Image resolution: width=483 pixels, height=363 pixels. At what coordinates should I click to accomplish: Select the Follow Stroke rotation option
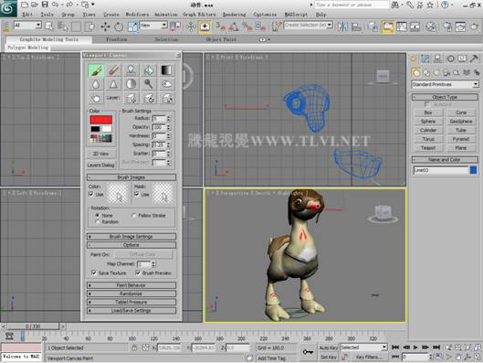[x=134, y=215]
